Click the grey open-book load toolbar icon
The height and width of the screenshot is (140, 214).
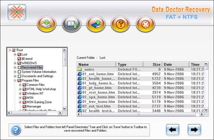coord(71,24)
